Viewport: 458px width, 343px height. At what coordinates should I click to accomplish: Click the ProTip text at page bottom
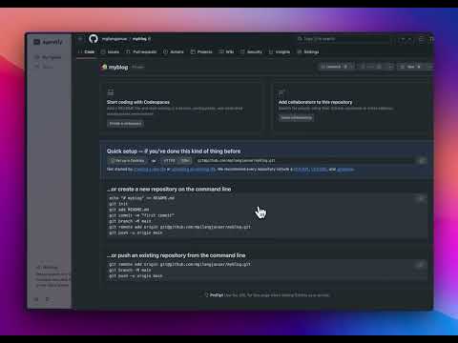267,295
